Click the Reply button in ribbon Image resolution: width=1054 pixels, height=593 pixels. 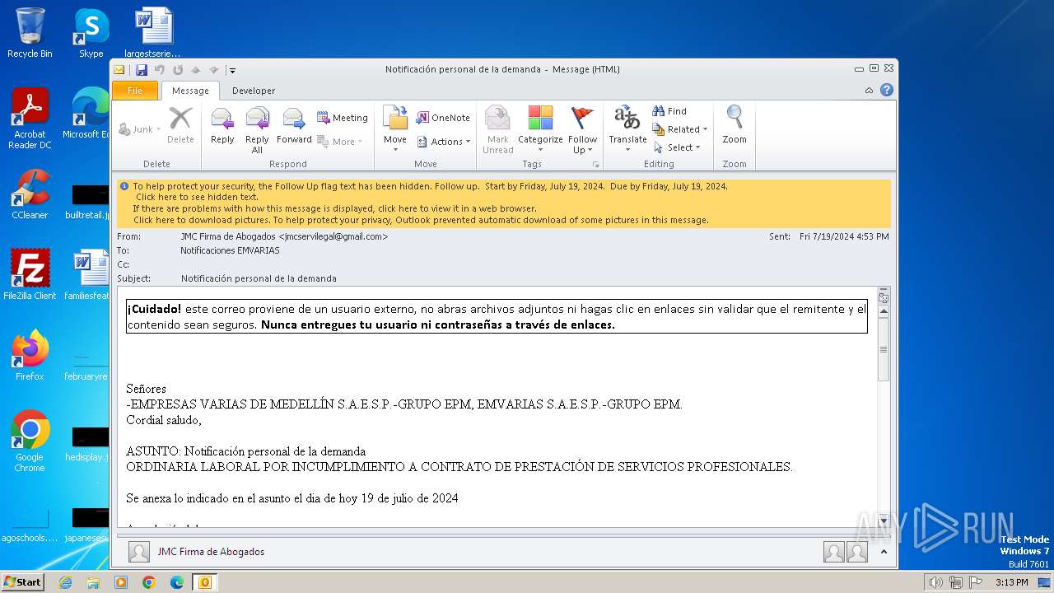point(222,126)
